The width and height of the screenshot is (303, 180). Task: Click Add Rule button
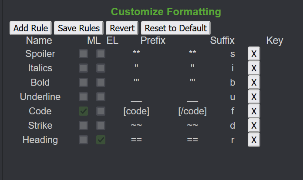click(x=30, y=28)
